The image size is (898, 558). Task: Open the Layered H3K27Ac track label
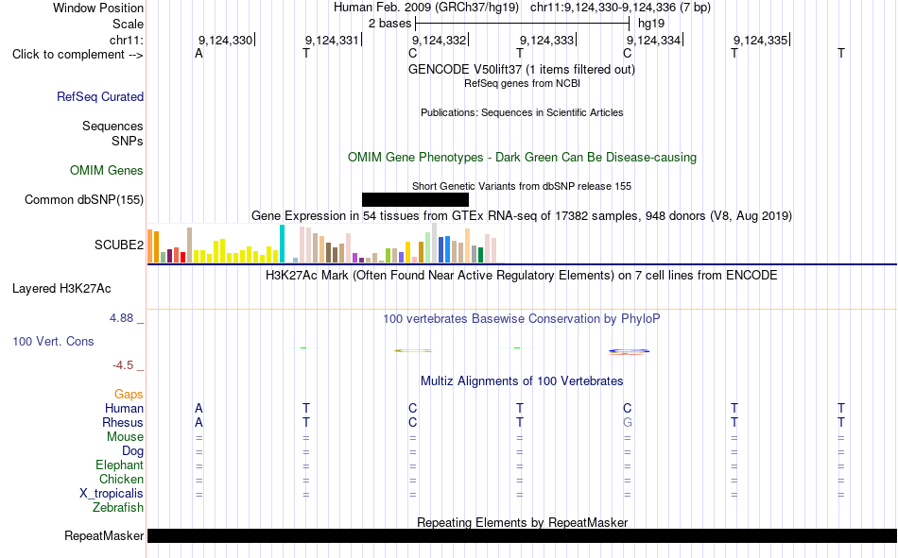coord(61,289)
